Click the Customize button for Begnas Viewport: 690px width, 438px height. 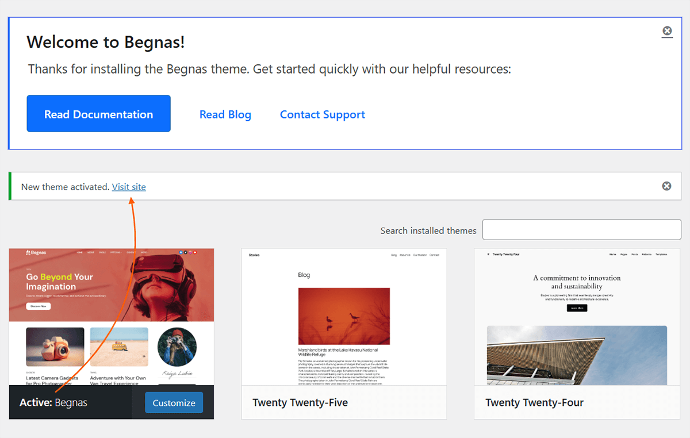coord(174,402)
